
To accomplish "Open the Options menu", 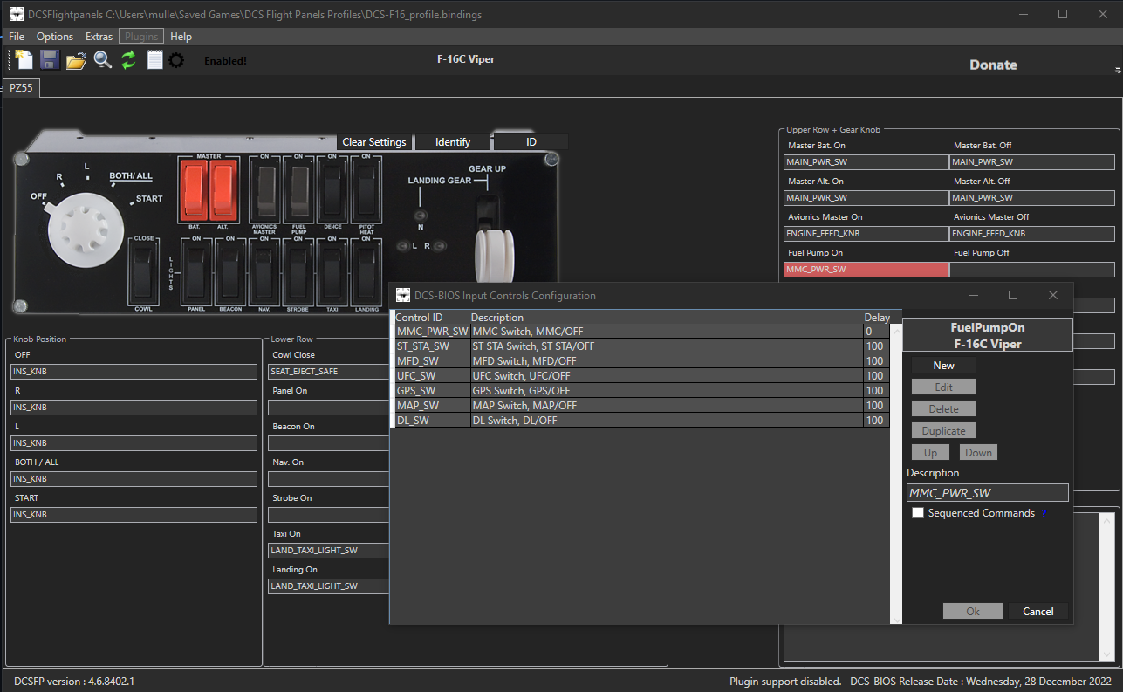I will pos(55,37).
